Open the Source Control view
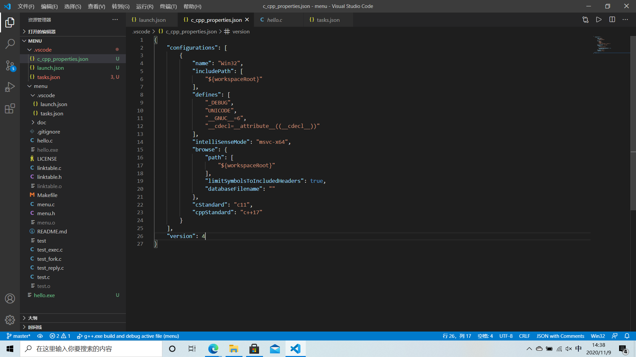The width and height of the screenshot is (636, 357). pyautogui.click(x=10, y=65)
